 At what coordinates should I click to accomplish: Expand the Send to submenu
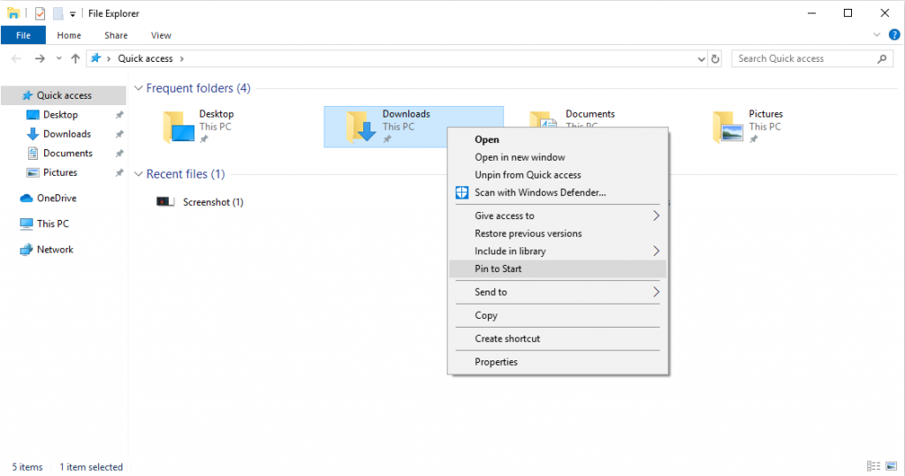click(558, 292)
